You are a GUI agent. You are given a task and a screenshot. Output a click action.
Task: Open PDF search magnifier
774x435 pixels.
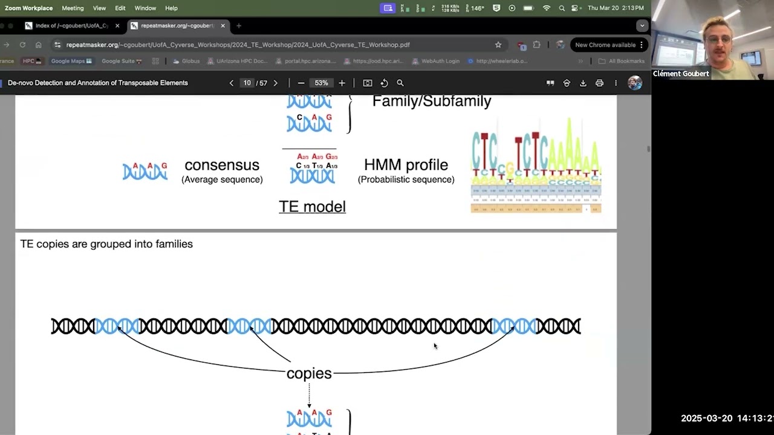400,83
